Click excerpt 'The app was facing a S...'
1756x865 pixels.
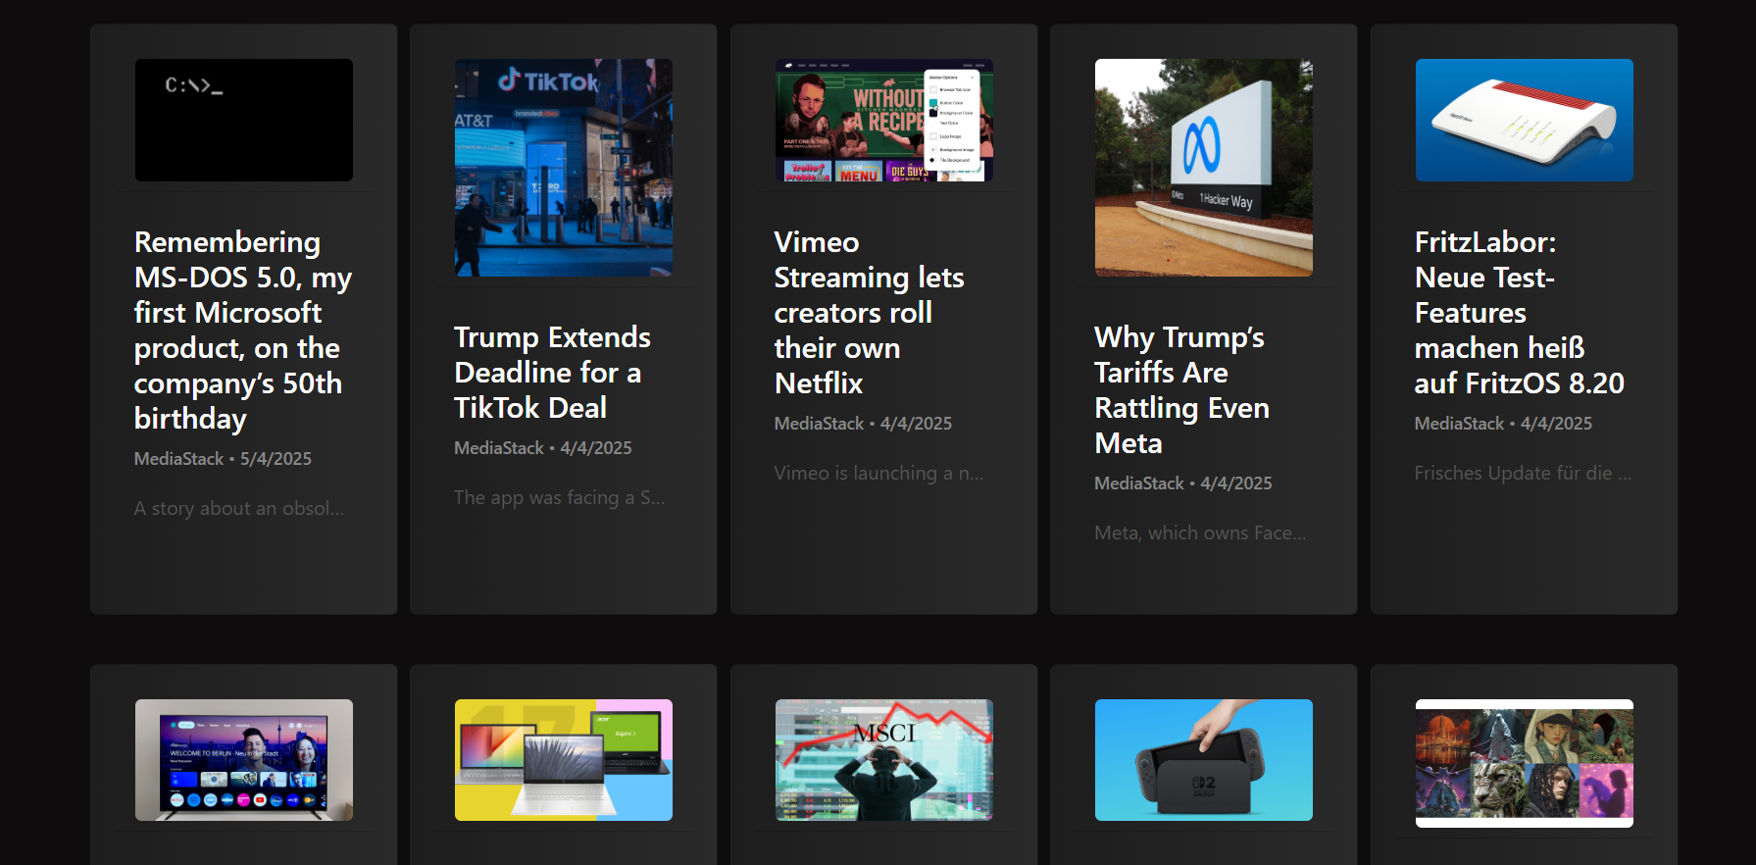[x=560, y=498]
